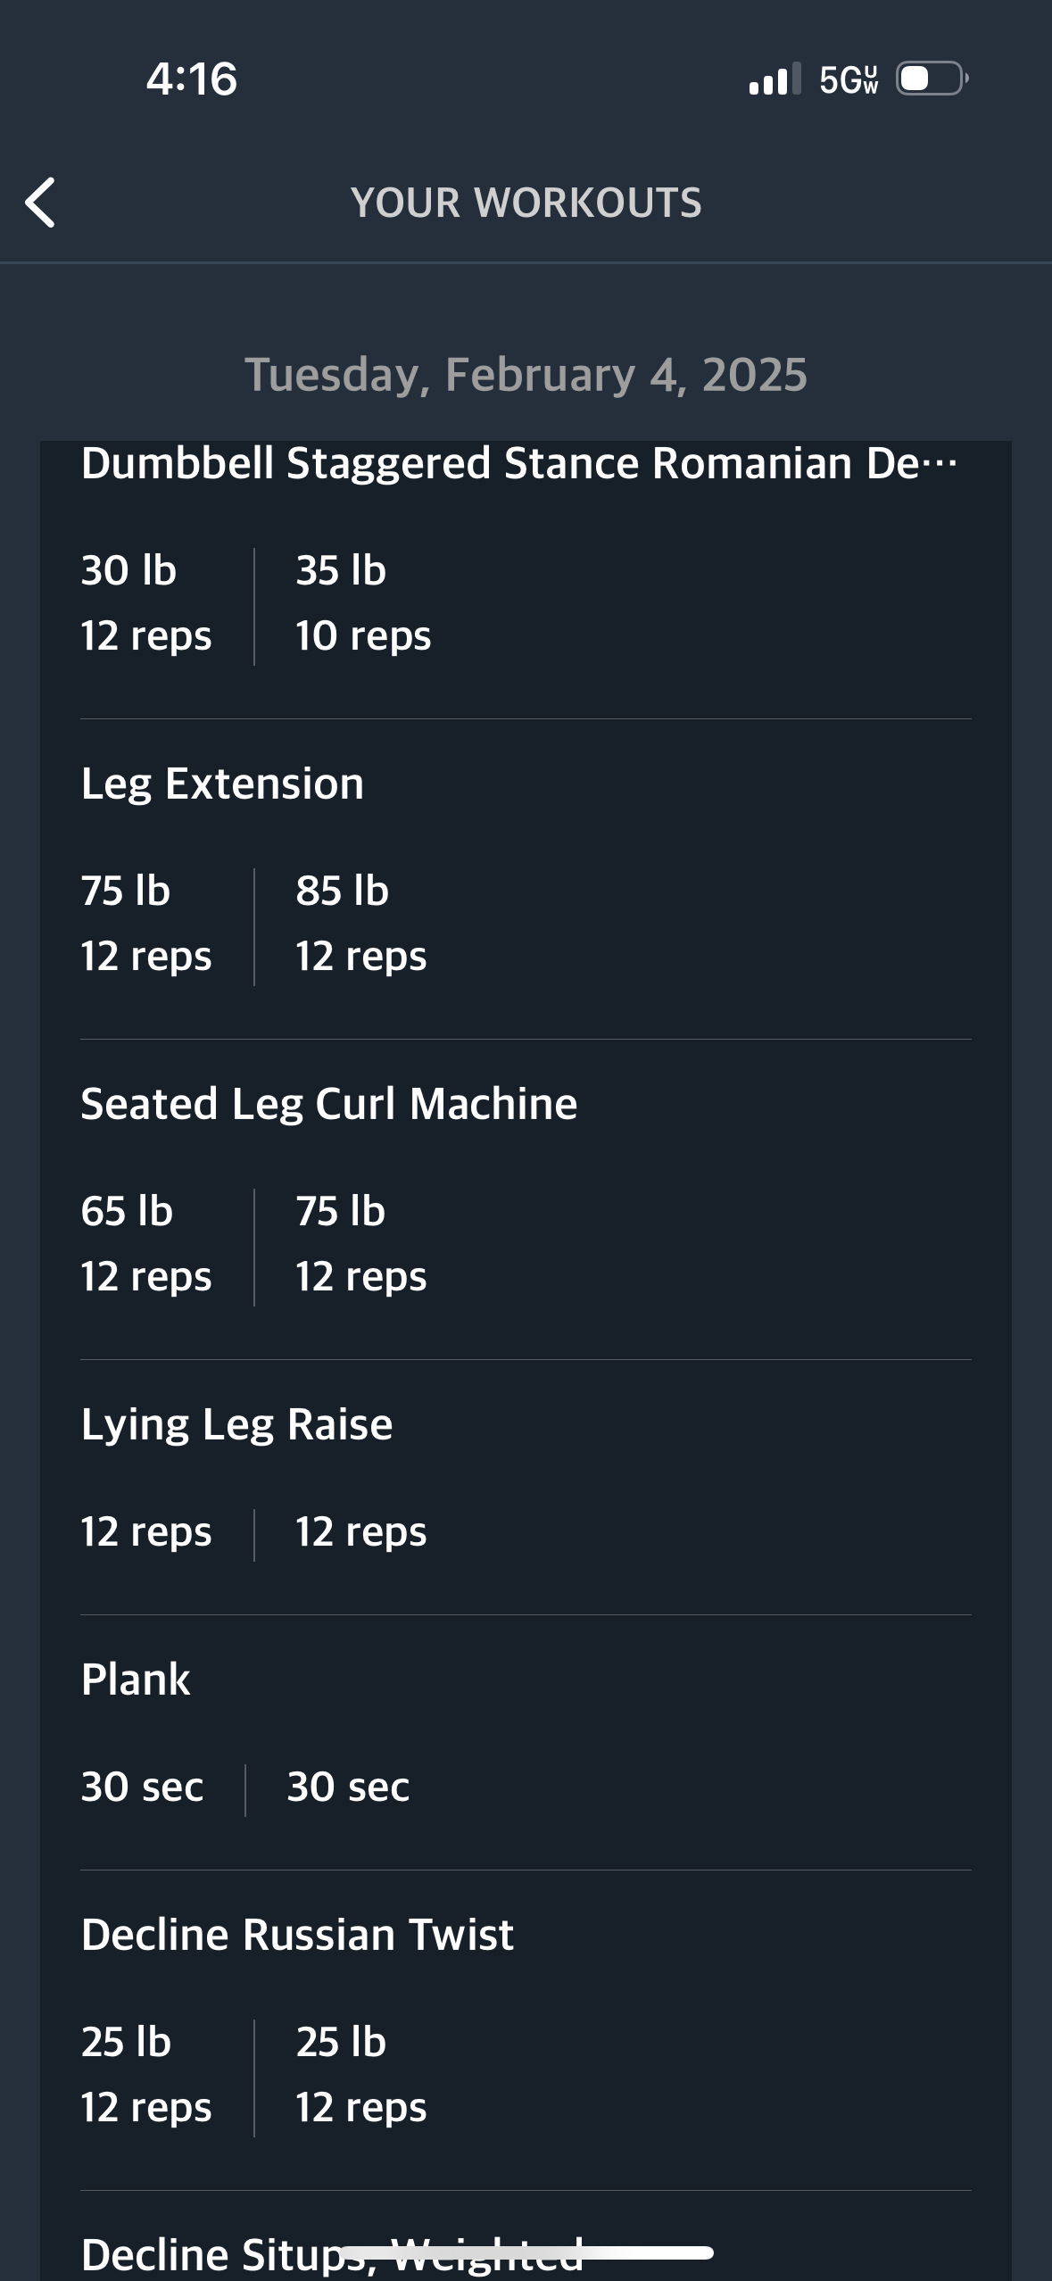Open the Decline Situps, Weighted exercise

(x=332, y=2254)
